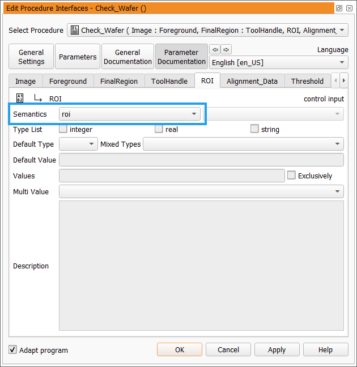Click the control input arrow icon next to ROI
This screenshot has height=367, width=357.
pos(38,98)
